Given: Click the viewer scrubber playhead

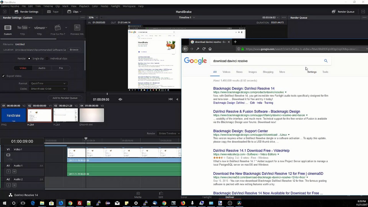Looking at the screenshot, I should point(107,94).
